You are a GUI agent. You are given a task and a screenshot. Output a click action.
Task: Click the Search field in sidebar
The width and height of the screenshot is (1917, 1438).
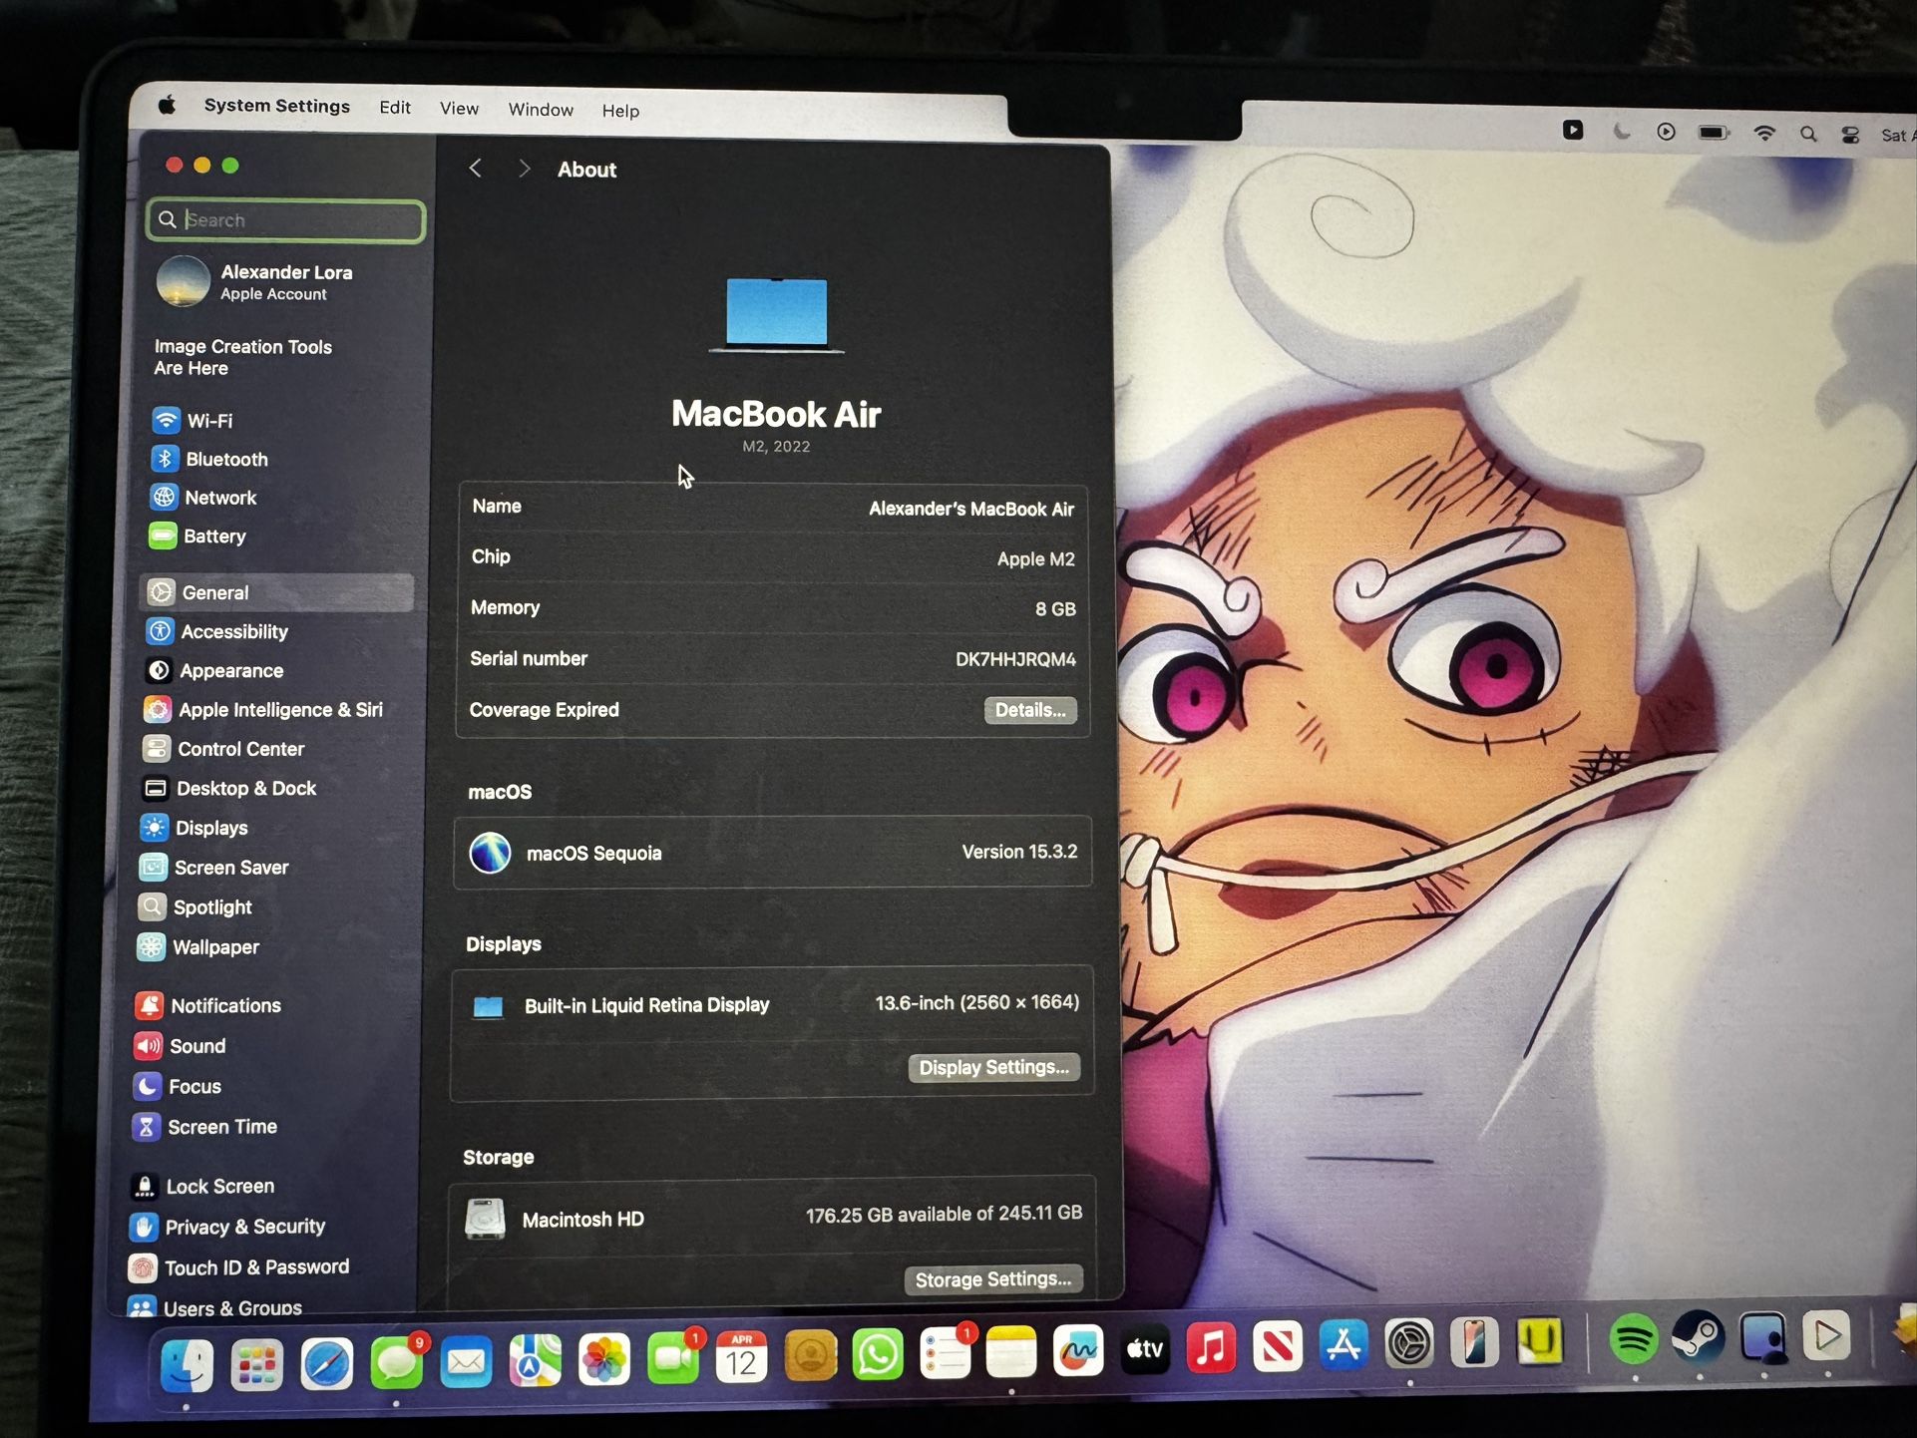pyautogui.click(x=286, y=220)
